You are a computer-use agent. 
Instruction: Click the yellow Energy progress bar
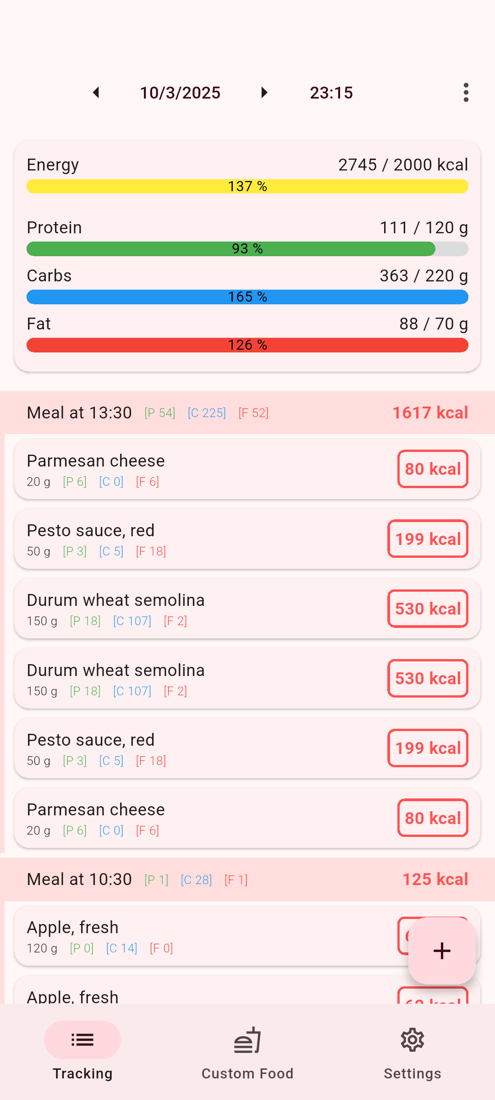247,186
